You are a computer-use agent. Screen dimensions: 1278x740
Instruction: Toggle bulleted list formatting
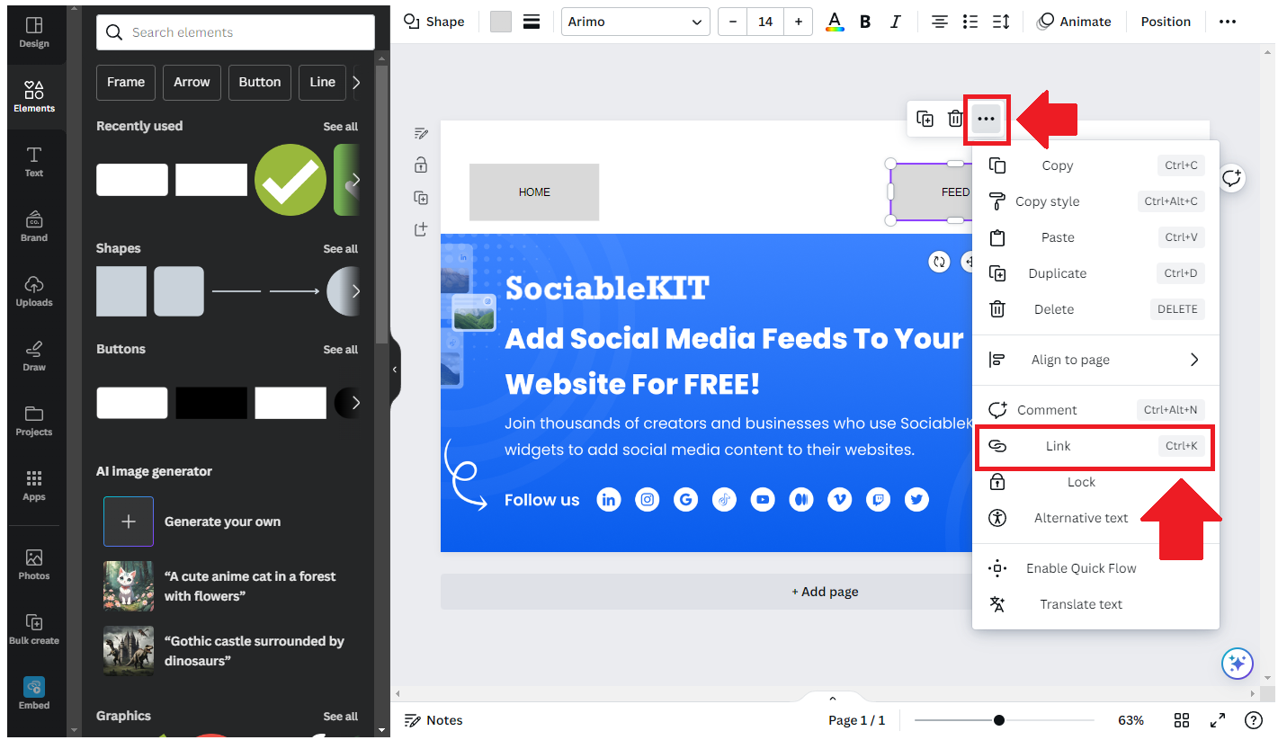click(x=970, y=22)
